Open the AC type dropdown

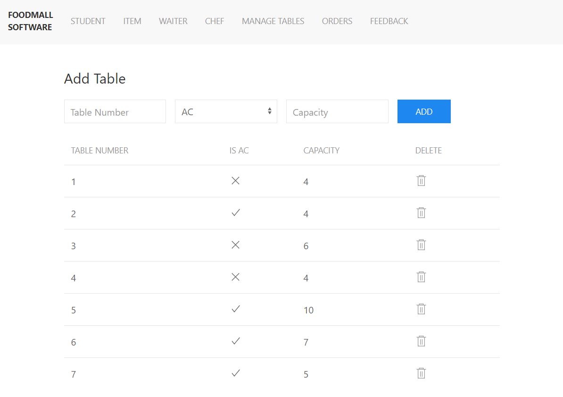click(x=226, y=111)
